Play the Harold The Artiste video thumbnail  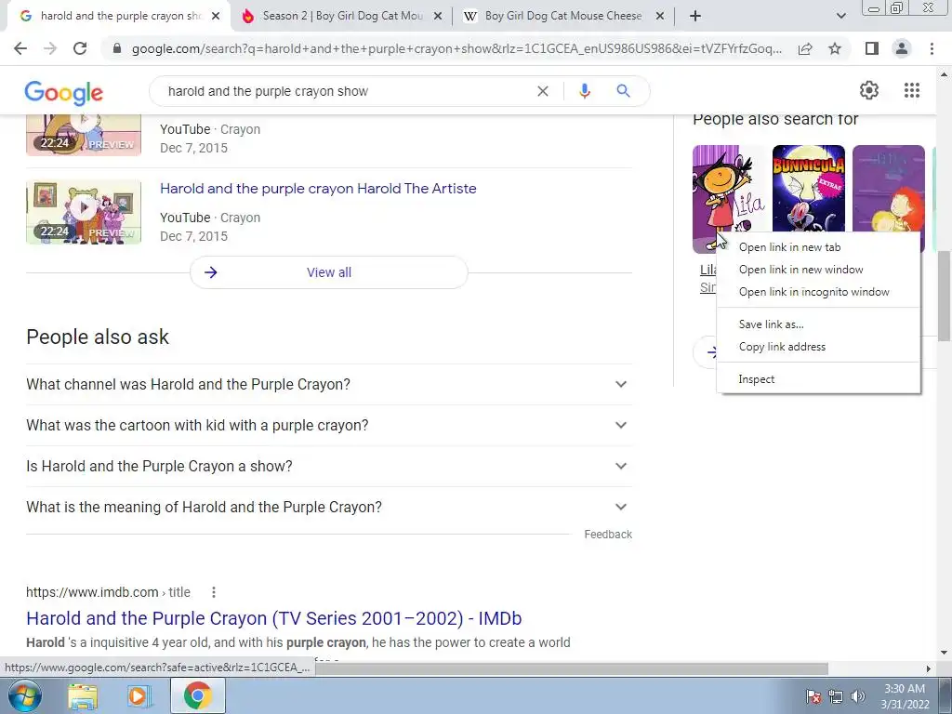tap(84, 212)
